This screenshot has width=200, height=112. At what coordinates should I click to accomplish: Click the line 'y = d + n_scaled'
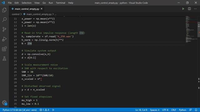[x=33, y=90]
